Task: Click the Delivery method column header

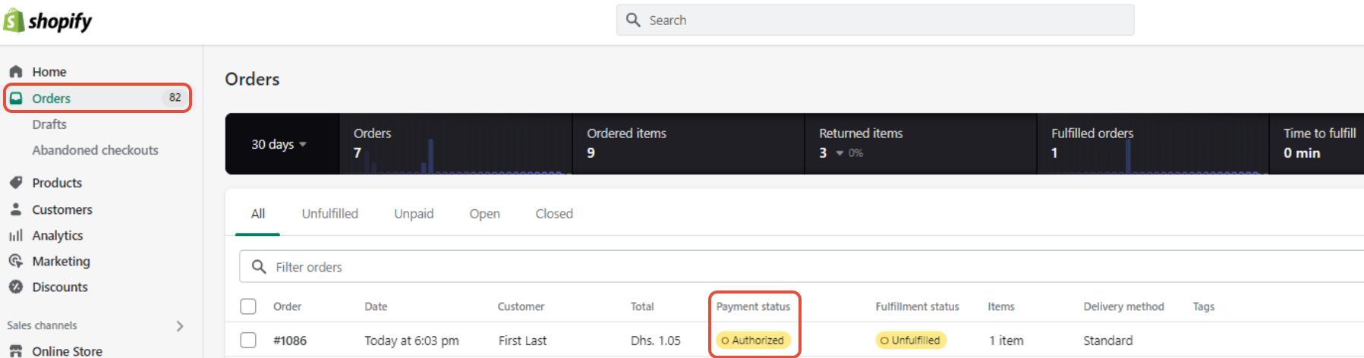Action: point(1123,306)
